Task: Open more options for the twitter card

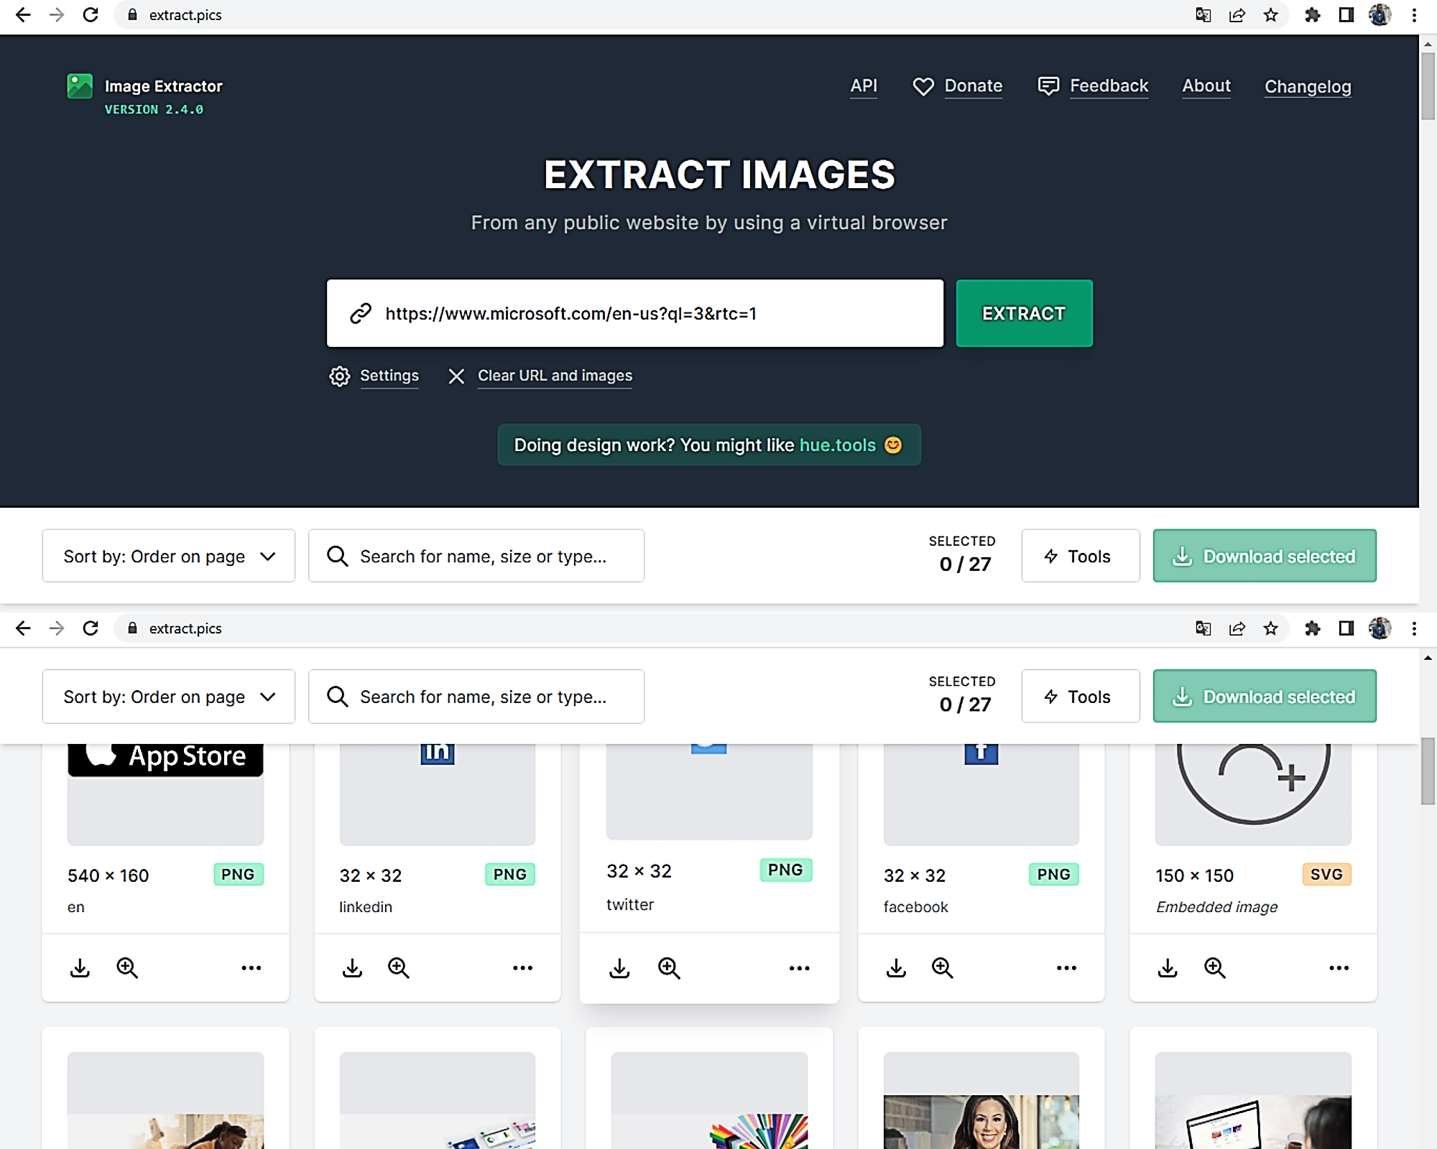Action: coord(800,968)
